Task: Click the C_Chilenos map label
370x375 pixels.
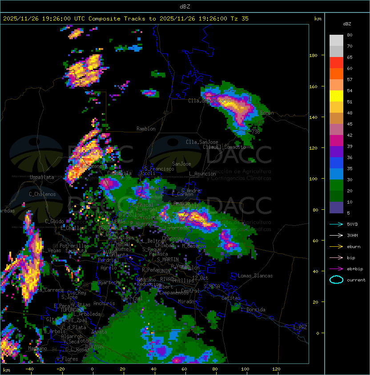Action: (42, 194)
